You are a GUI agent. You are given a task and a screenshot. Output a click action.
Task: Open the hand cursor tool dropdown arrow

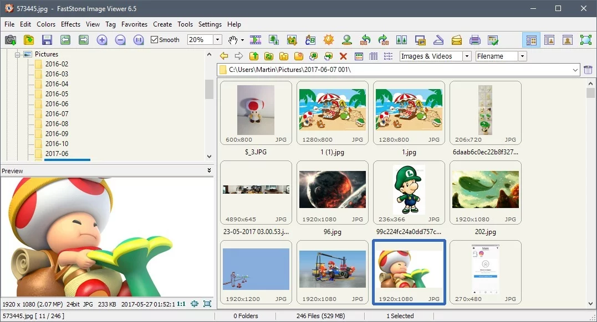[242, 40]
